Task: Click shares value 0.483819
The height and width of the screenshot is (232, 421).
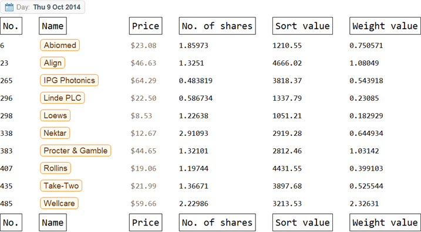Action: pyautogui.click(x=196, y=81)
